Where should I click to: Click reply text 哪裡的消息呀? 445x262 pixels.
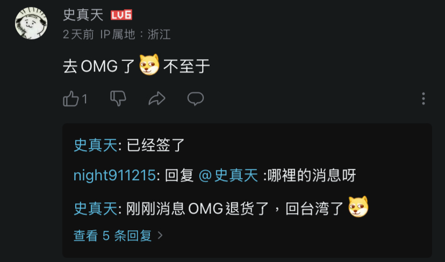312,175
